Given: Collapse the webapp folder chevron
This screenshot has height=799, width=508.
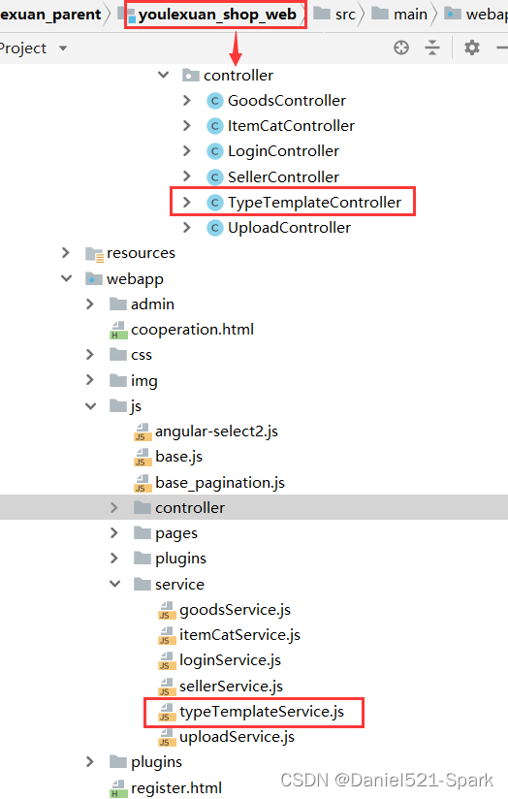Looking at the screenshot, I should click(x=66, y=278).
